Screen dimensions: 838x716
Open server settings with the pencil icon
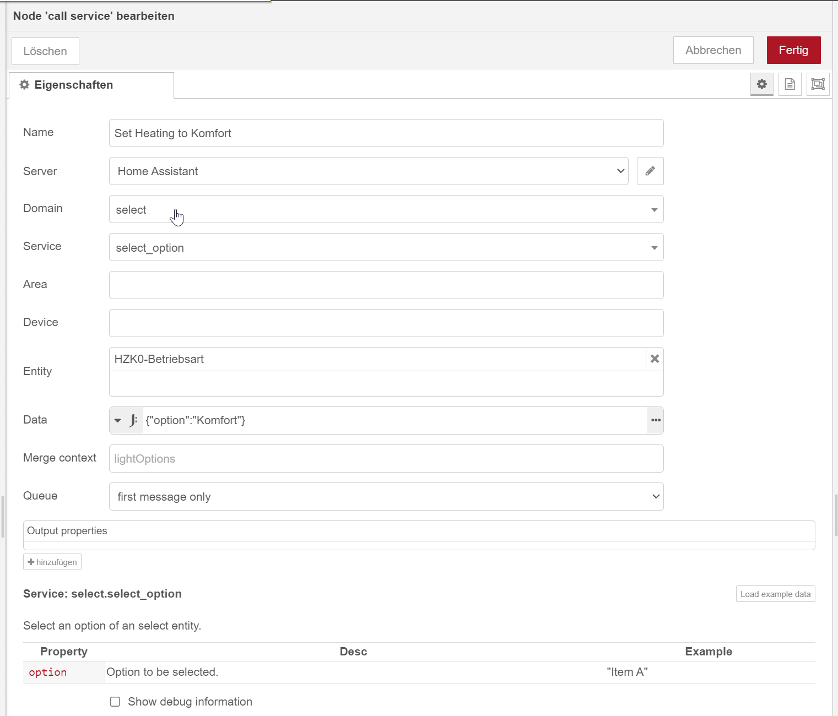650,171
